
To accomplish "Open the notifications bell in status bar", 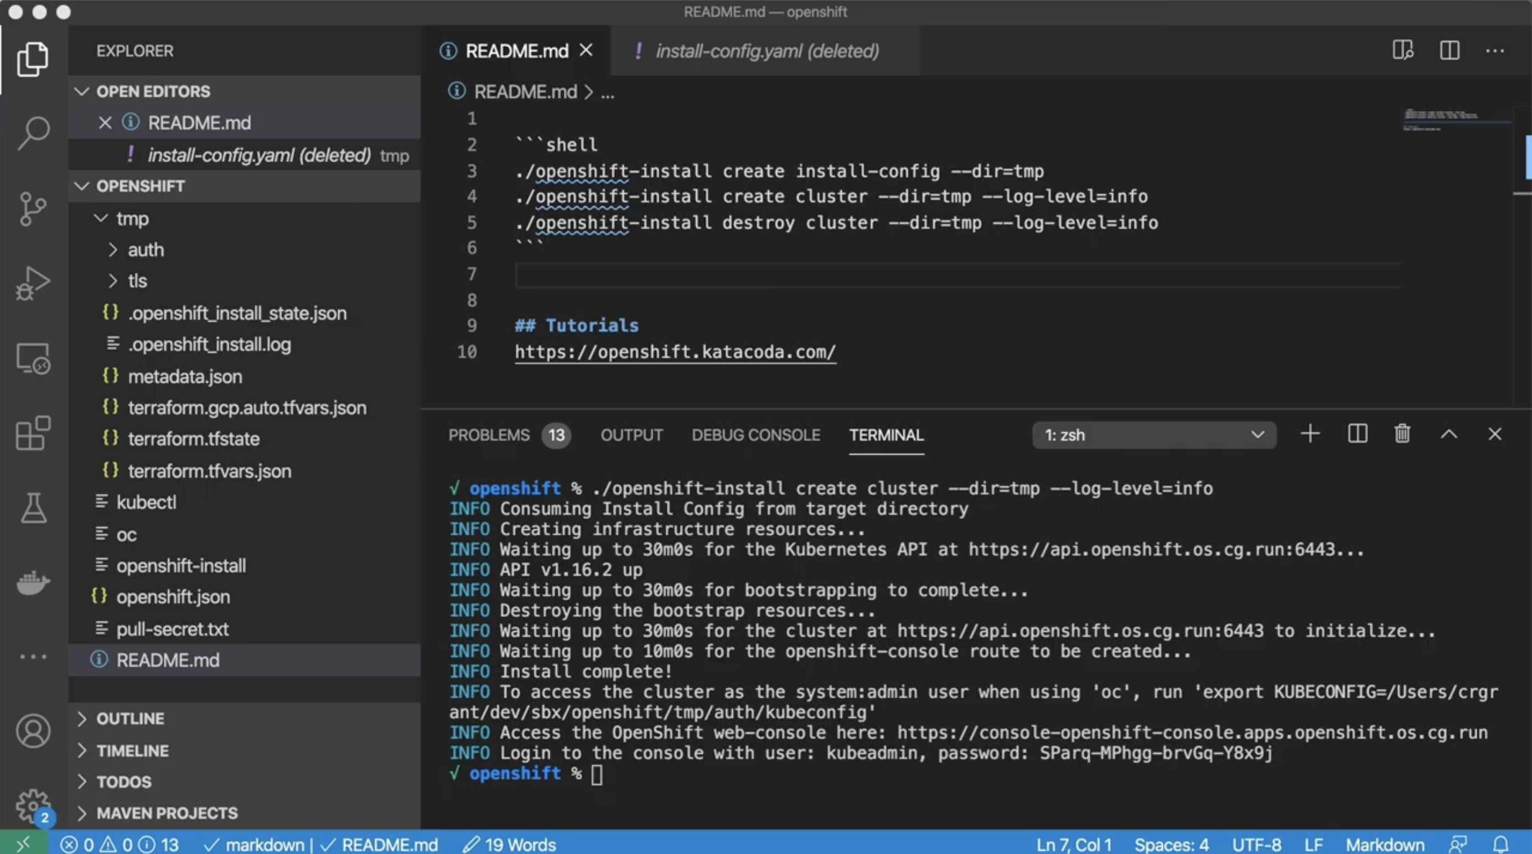I will tap(1500, 844).
